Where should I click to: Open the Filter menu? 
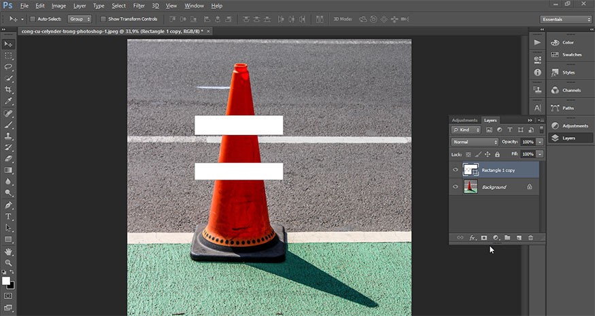(x=139, y=5)
